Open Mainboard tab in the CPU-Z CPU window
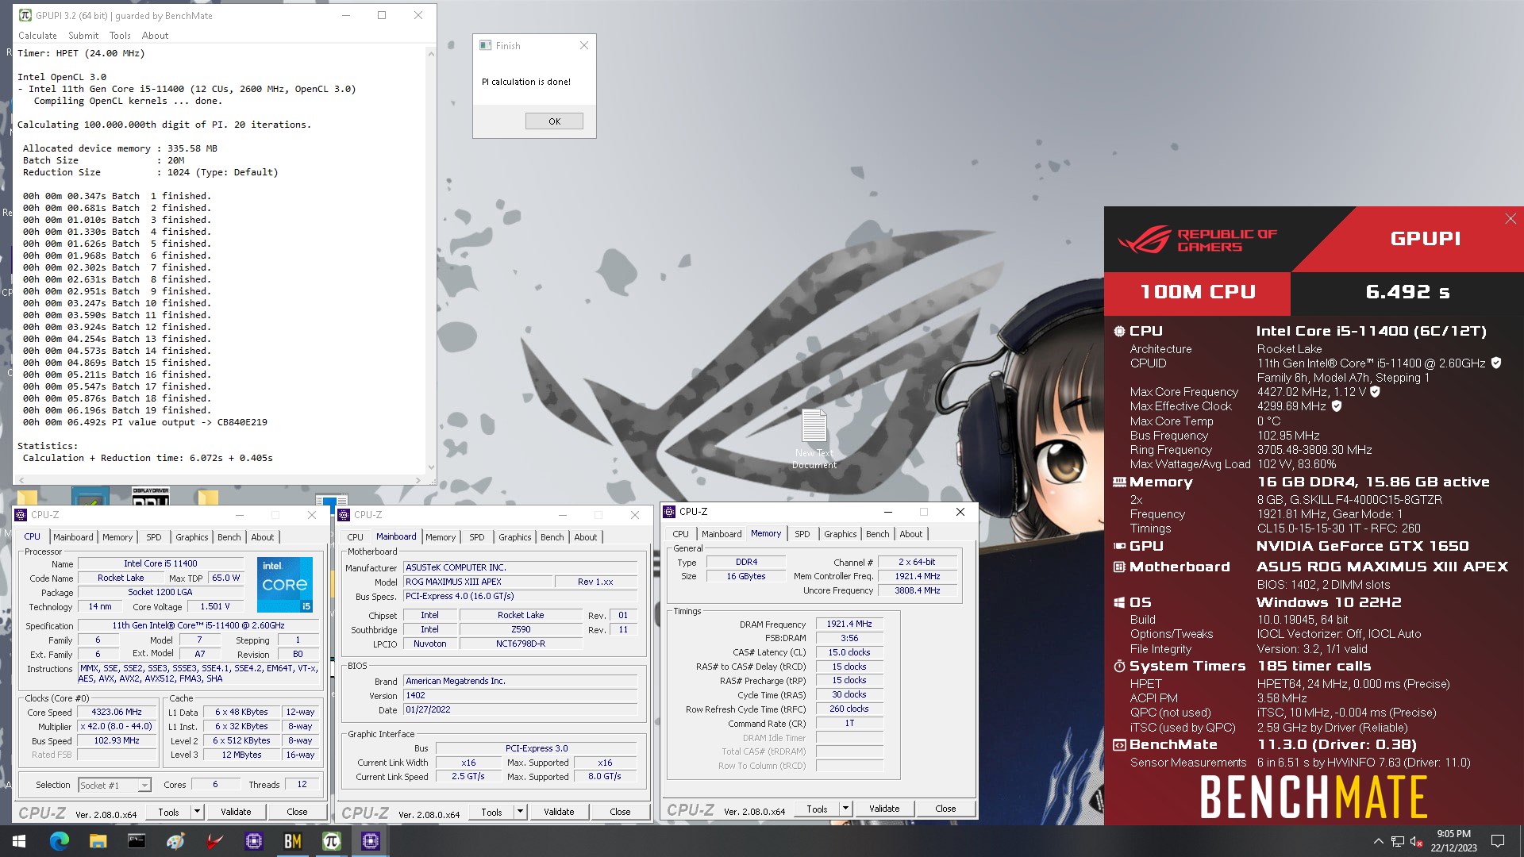The height and width of the screenshot is (857, 1524). point(73,537)
